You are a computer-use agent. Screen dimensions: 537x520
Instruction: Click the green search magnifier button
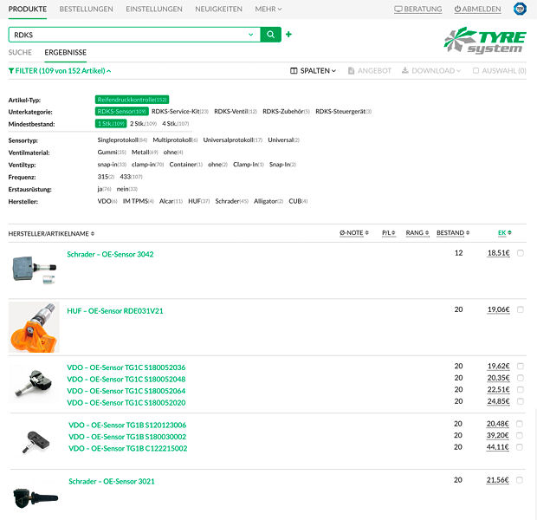[270, 35]
